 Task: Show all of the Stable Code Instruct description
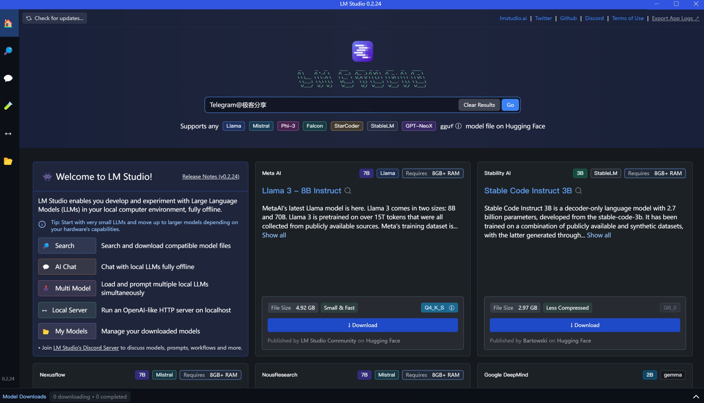tap(598, 235)
